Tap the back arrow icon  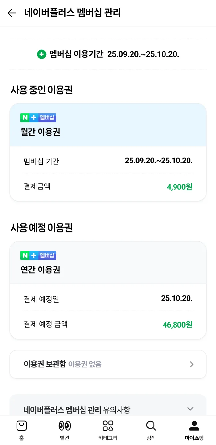[12, 13]
